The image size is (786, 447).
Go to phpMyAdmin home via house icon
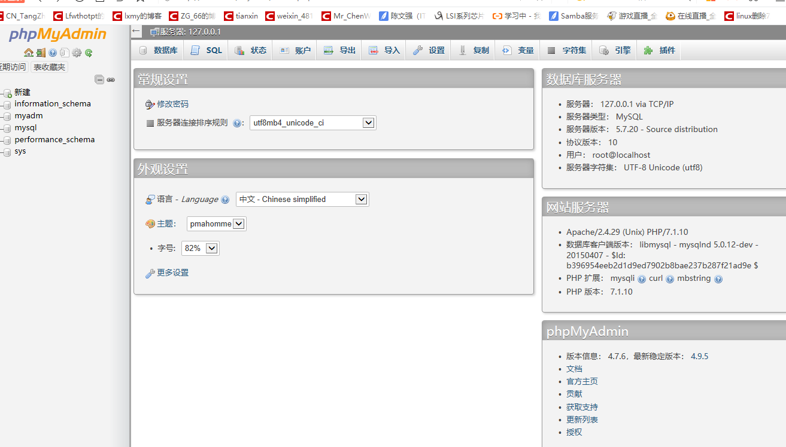point(28,53)
